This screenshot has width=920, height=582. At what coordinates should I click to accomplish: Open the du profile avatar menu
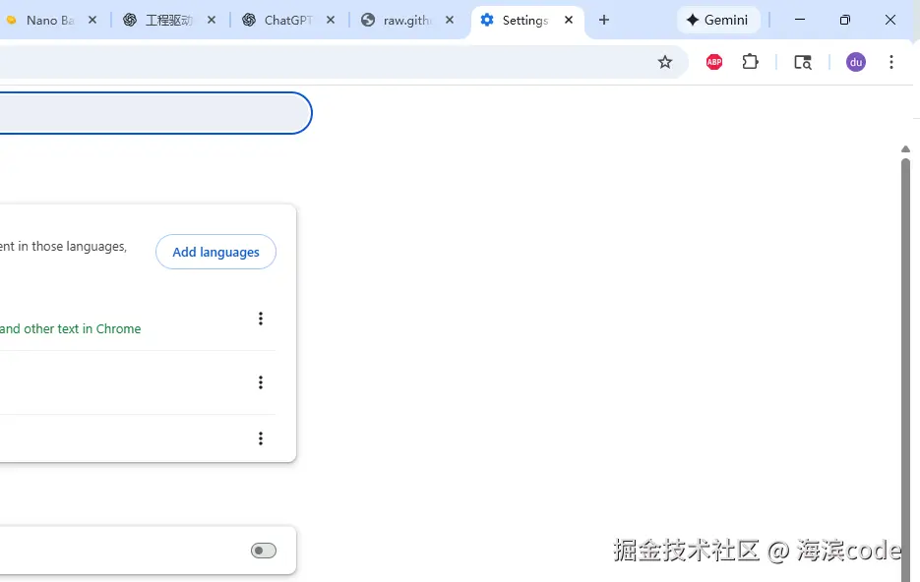point(855,61)
